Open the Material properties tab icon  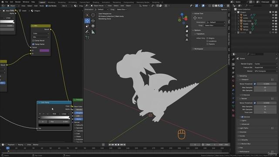click(233, 110)
